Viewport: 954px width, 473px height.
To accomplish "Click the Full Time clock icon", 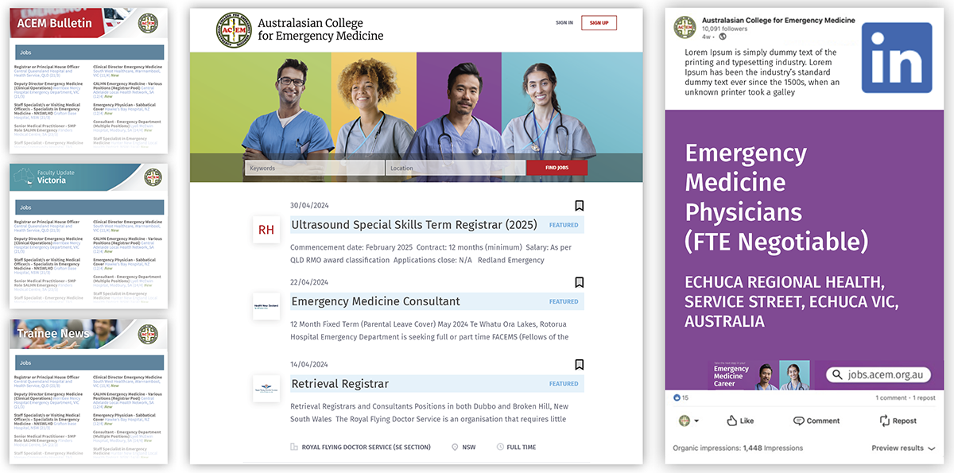I will coord(501,448).
